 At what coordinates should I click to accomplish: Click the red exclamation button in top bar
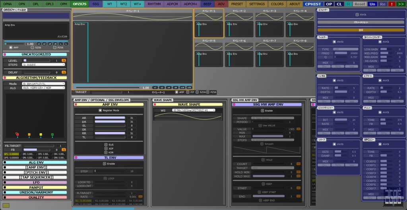click(x=391, y=4)
